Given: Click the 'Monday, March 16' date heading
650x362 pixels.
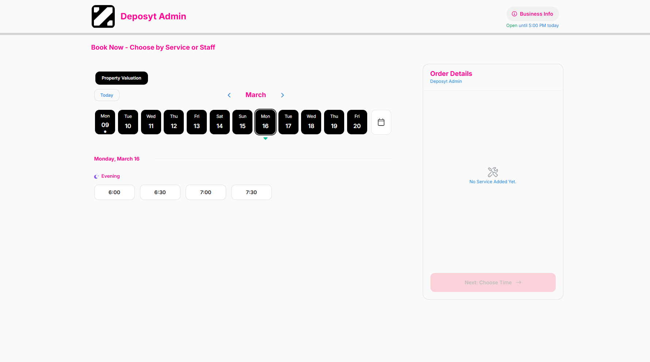Looking at the screenshot, I should point(117,159).
